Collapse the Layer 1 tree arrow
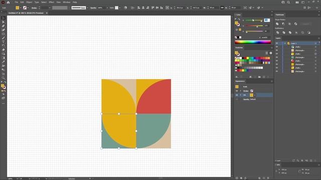The image size is (321, 180). (x=285, y=43)
